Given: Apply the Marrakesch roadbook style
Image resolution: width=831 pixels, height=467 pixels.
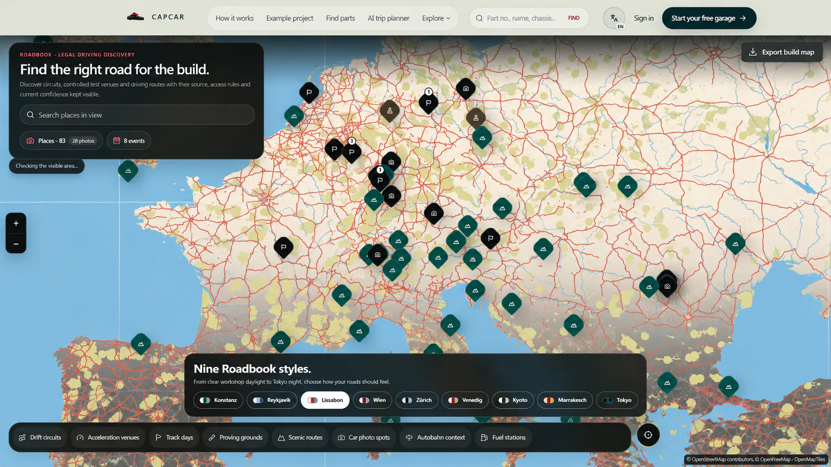Looking at the screenshot, I should [565, 400].
